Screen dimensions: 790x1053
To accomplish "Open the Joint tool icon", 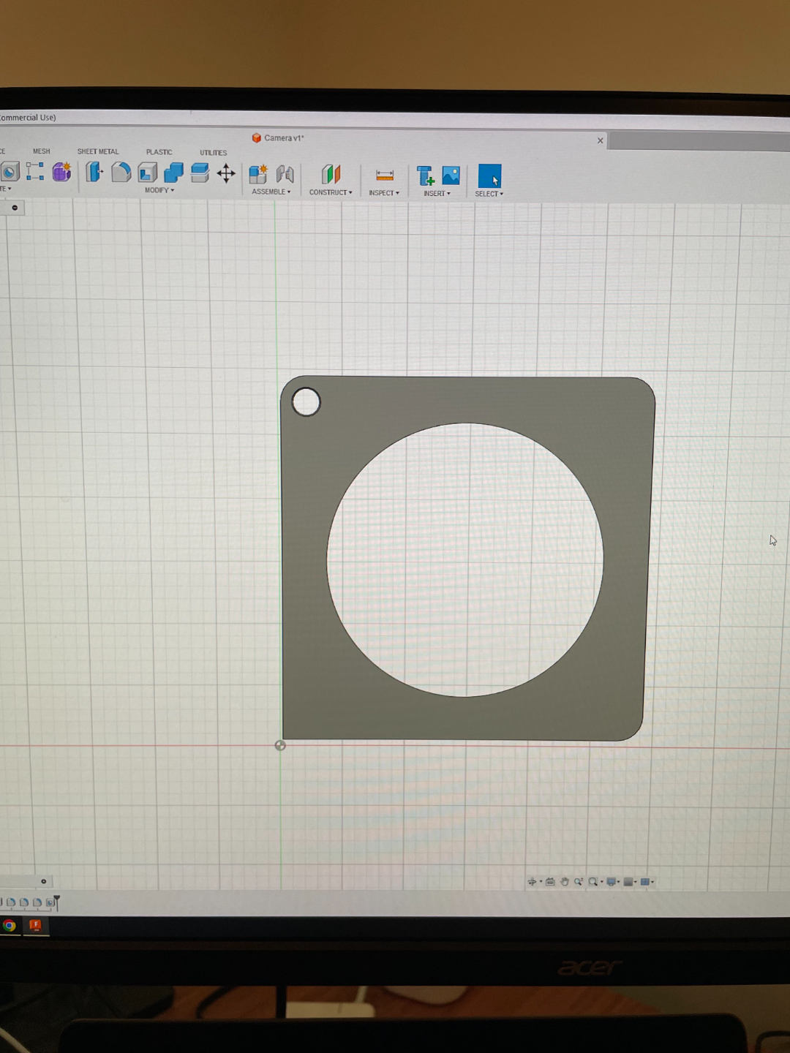I will point(285,174).
